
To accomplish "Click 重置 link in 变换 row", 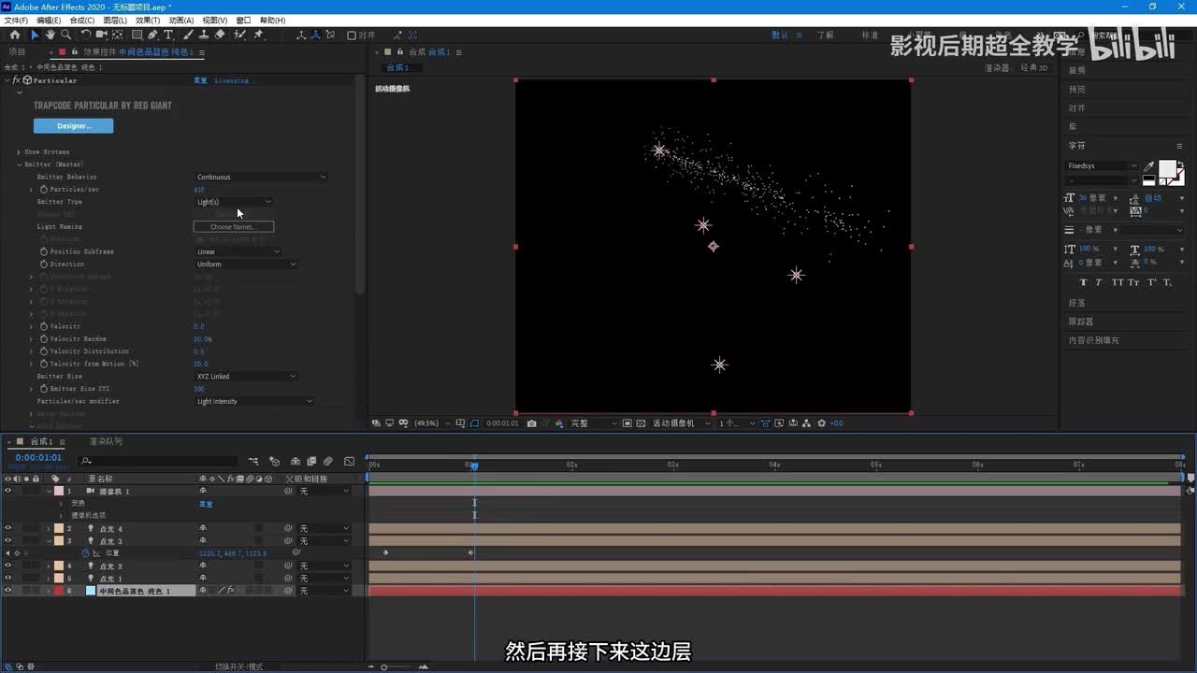I will pyautogui.click(x=206, y=504).
